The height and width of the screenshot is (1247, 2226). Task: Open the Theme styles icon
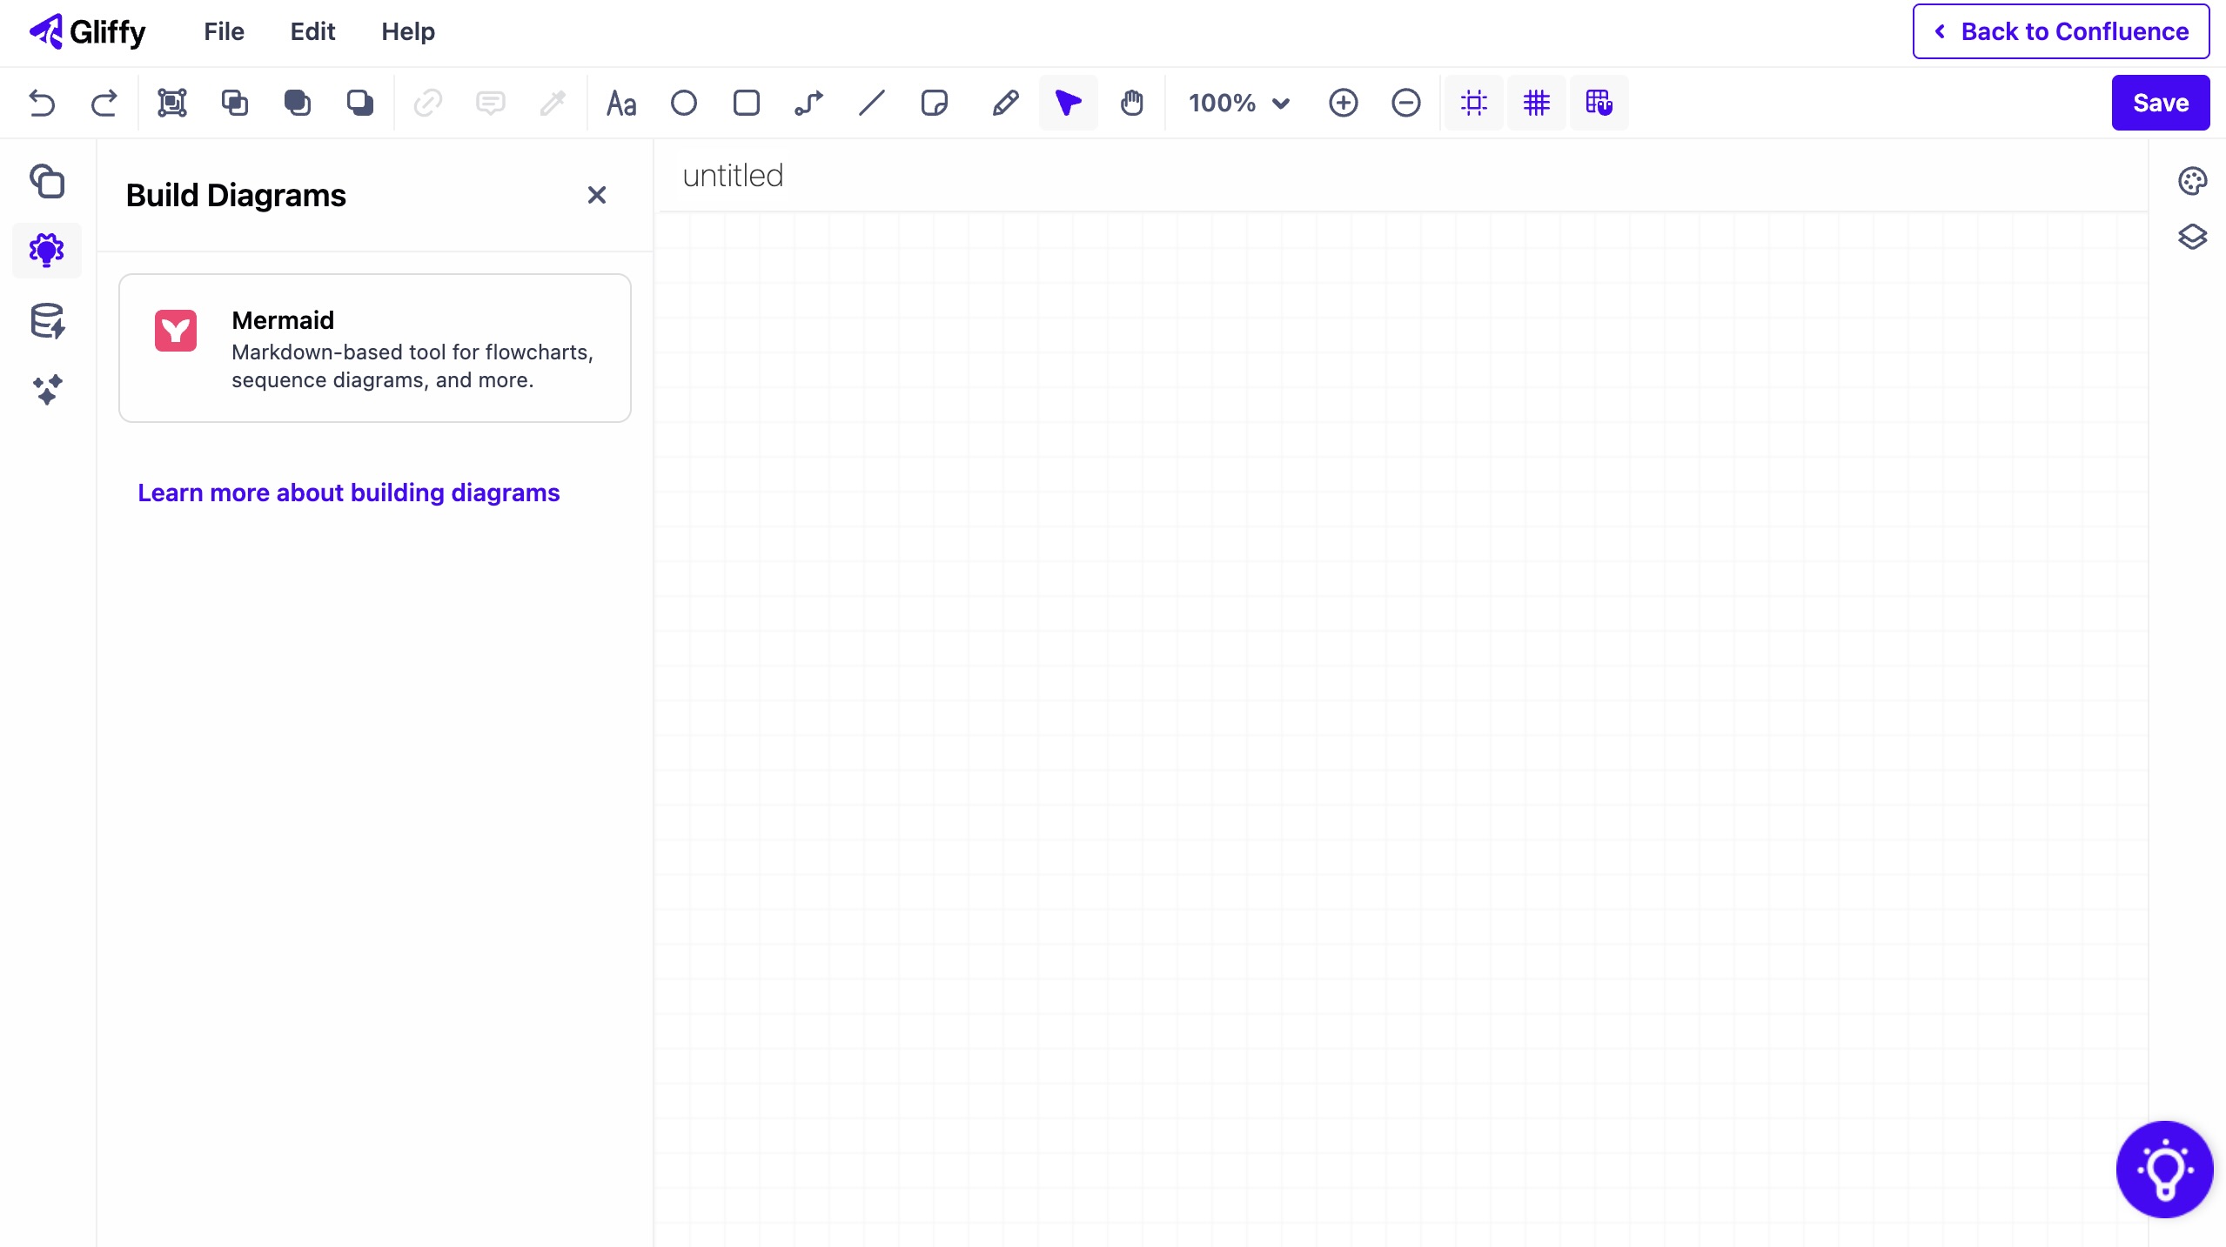(2193, 180)
